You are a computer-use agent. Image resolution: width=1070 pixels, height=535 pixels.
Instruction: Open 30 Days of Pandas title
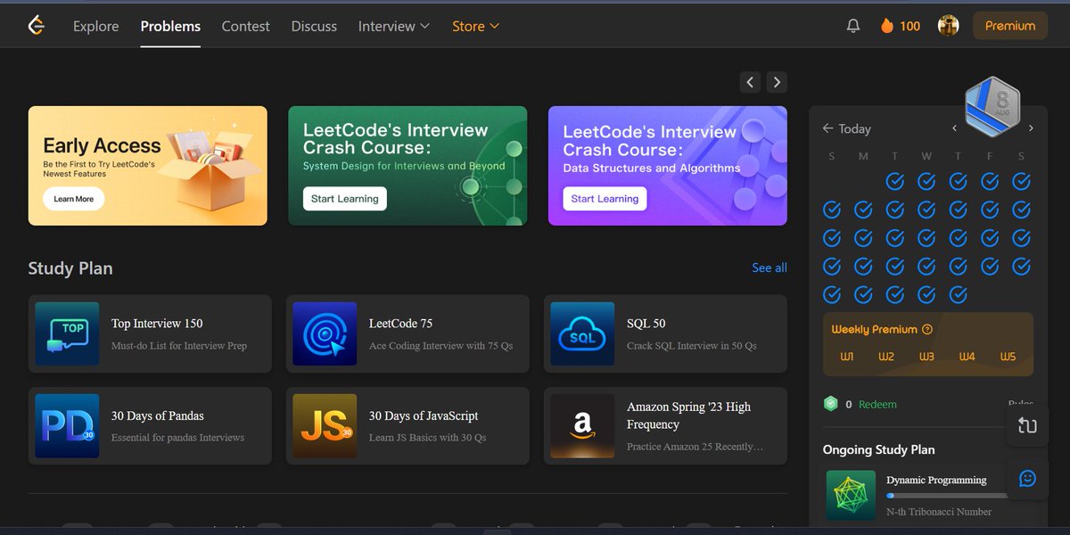tap(157, 416)
